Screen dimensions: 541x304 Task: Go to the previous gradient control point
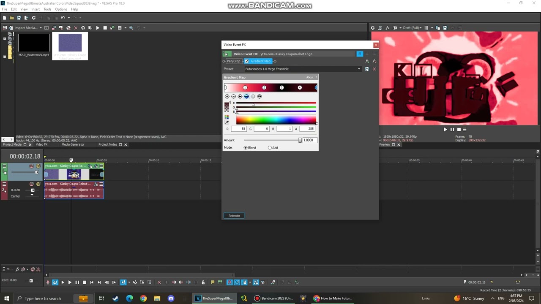240,96
